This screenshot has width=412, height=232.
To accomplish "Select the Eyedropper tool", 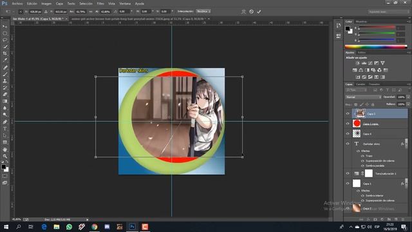I will click(x=5, y=60).
